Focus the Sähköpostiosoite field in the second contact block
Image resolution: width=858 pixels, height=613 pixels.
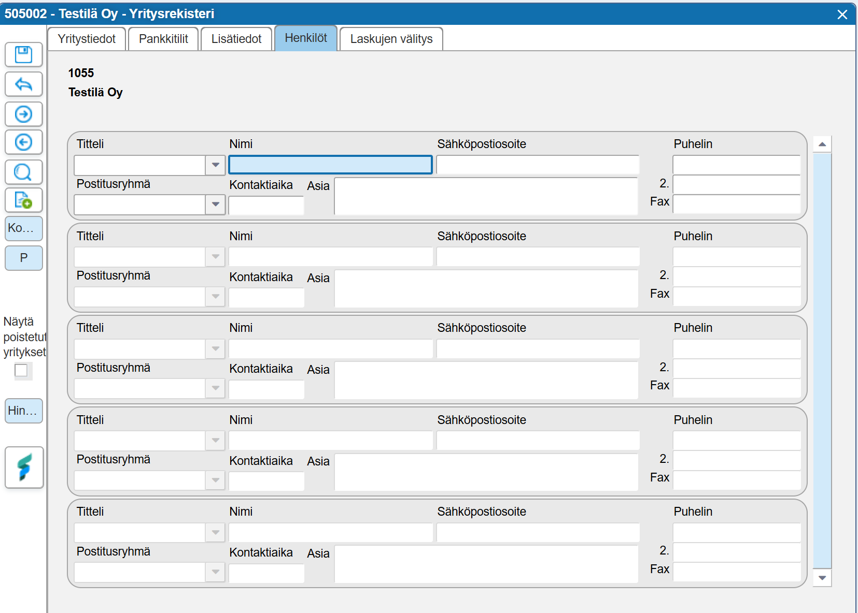click(538, 257)
